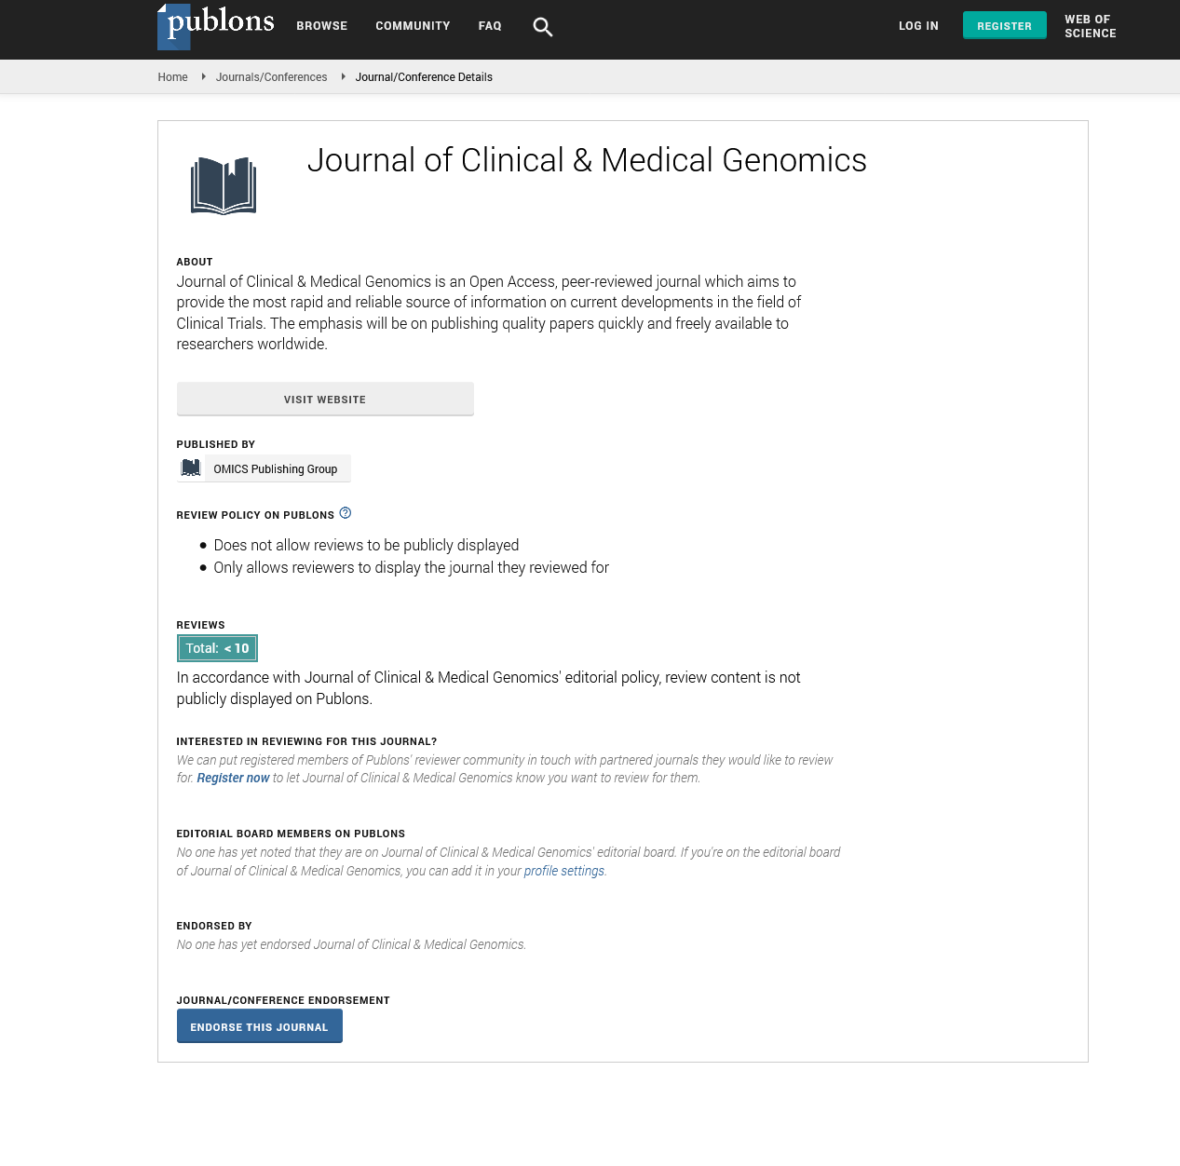Open the Community menu
Image resolution: width=1180 pixels, height=1166 pixels.
tap(413, 26)
